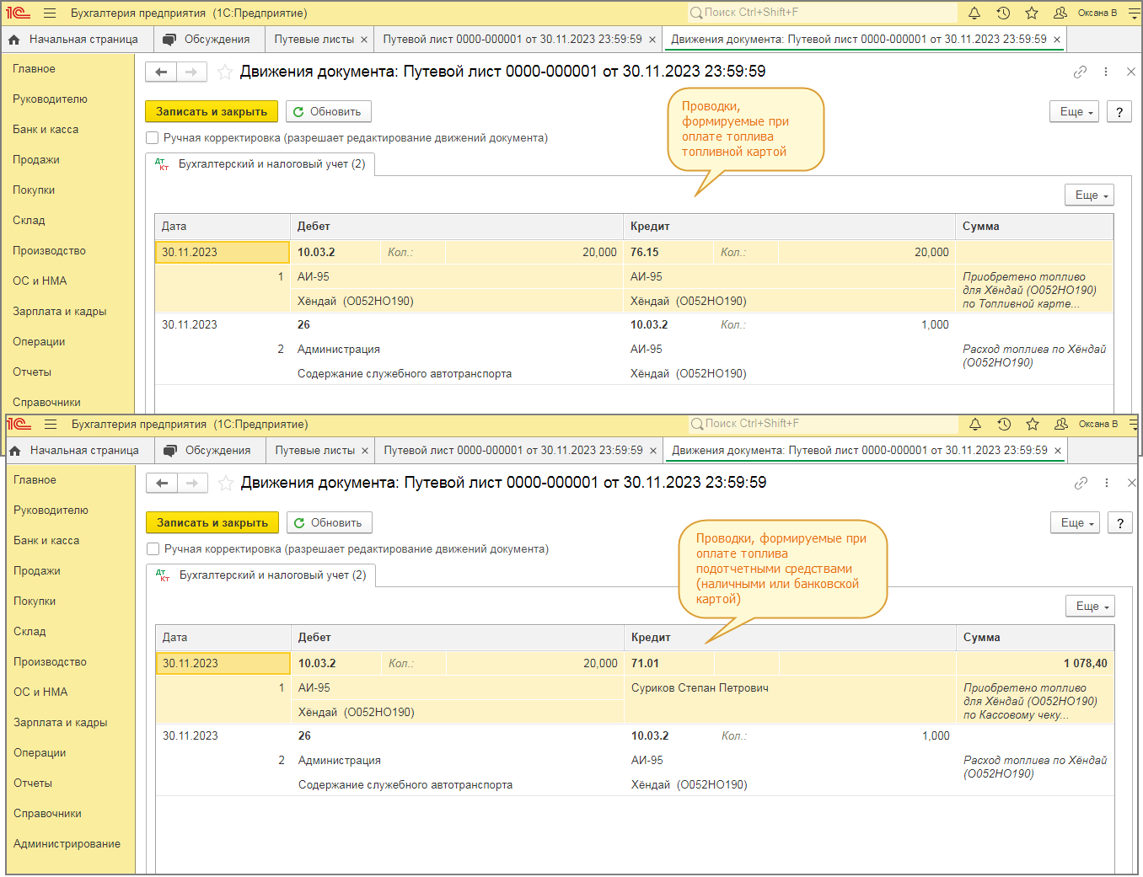1143x877 pixels.
Task: Get link icon in lower window form header
Action: coord(1081,483)
